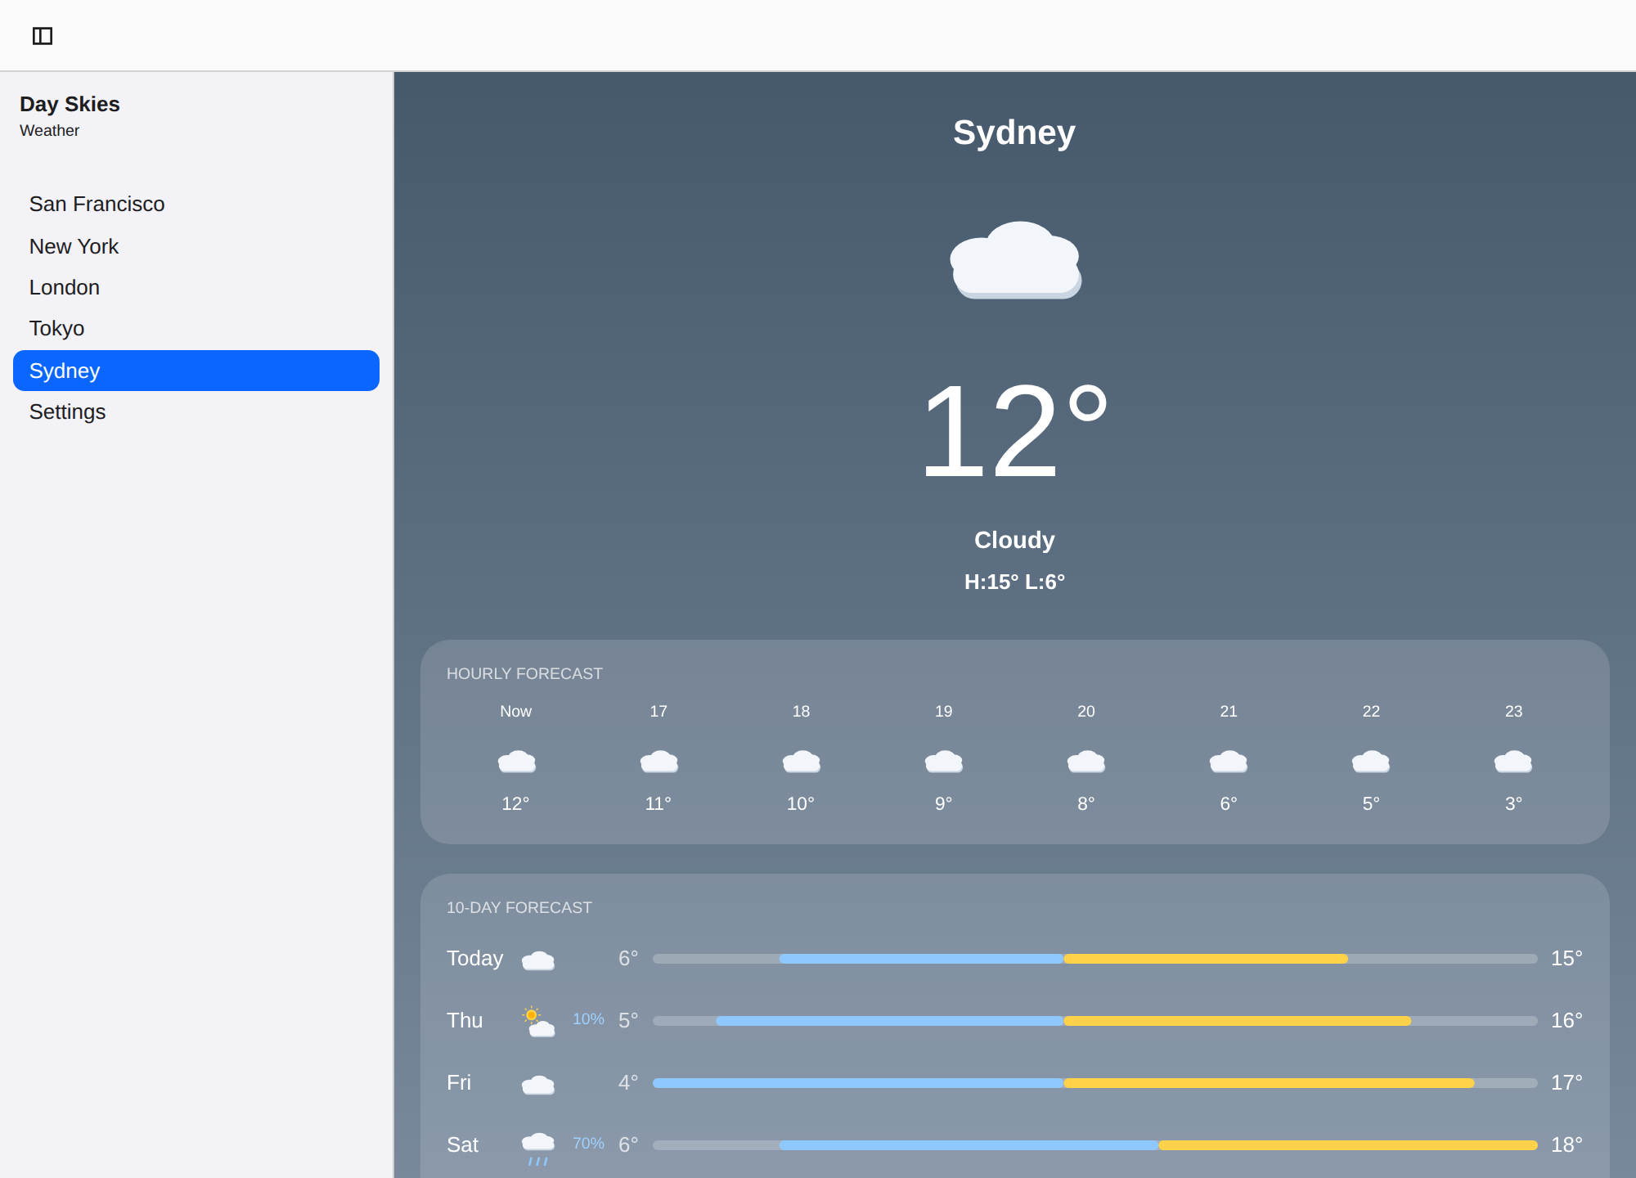Select San Francisco in the sidebar
Viewport: 1636px width, 1178px height.
tap(196, 204)
